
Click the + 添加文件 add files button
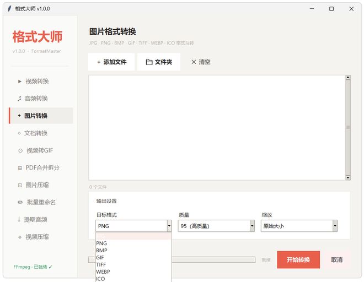click(x=111, y=62)
